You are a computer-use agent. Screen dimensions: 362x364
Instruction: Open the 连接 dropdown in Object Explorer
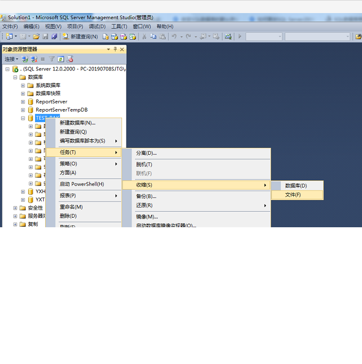(x=11, y=59)
